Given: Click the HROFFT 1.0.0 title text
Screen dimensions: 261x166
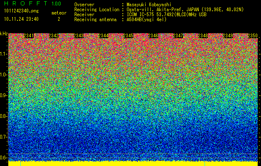Looking at the screenshot, I should tap(33, 3).
